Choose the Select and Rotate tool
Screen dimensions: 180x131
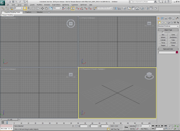pos(46,8)
